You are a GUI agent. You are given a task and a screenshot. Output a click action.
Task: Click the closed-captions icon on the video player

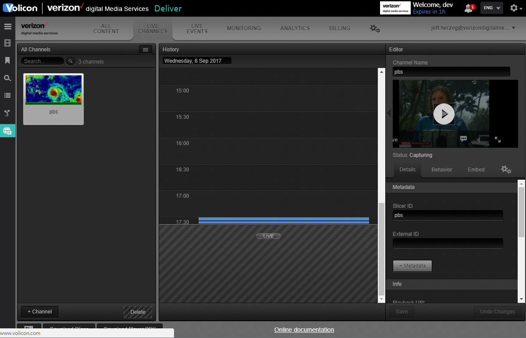pos(463,139)
